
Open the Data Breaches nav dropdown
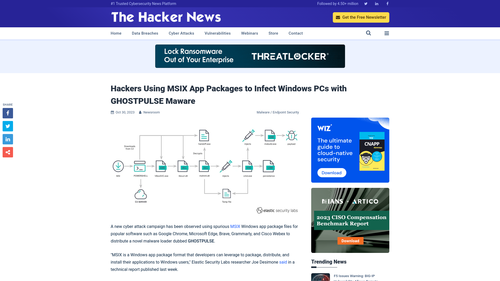(145, 33)
